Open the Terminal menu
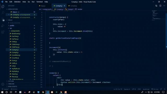Image resolution: width=167 pixels, height=94 pixels. [39, 2]
